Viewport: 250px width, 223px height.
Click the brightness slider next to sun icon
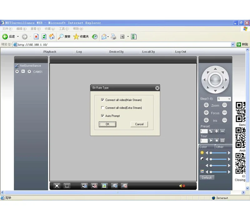tap(218, 153)
